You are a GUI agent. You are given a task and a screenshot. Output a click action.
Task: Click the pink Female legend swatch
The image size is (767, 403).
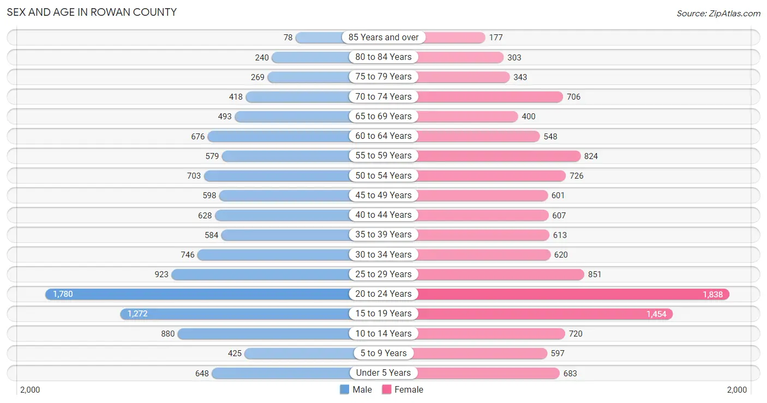click(387, 389)
